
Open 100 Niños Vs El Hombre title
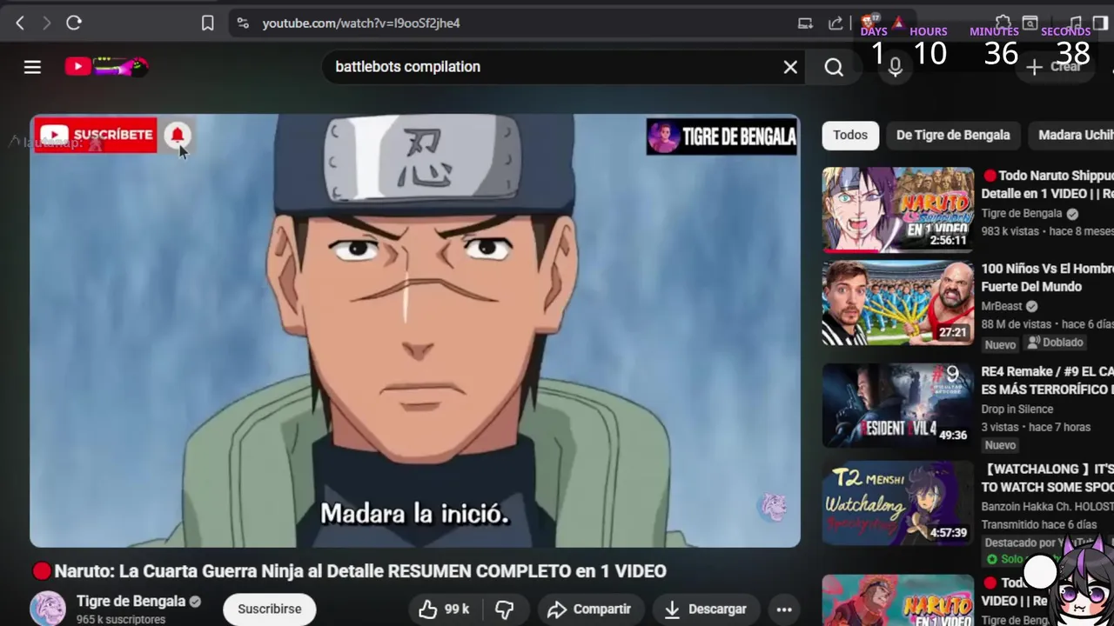[x=1048, y=277]
